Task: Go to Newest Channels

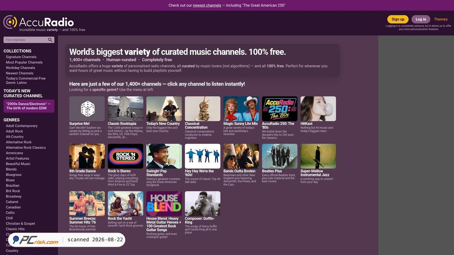Action: coord(19,73)
